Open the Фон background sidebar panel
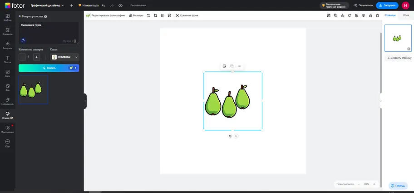 point(7,87)
